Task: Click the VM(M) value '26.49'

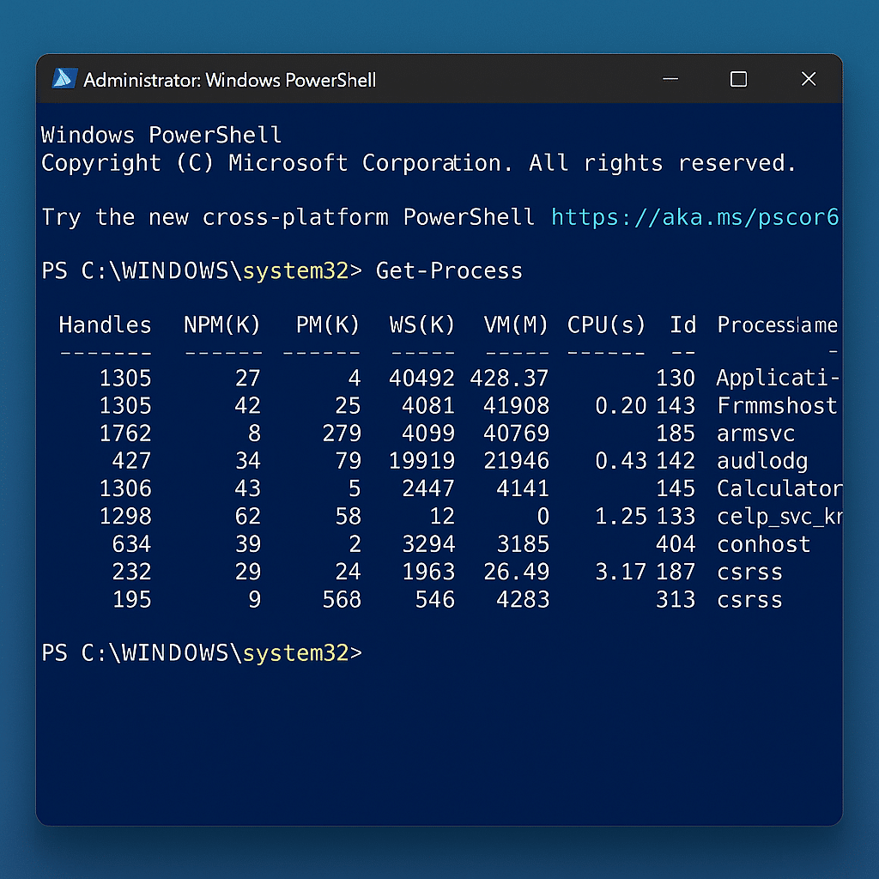Action: (516, 572)
